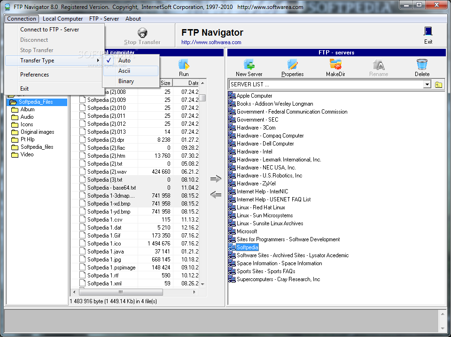
Task: Open Preferences from Connection menu
Action: (54, 75)
